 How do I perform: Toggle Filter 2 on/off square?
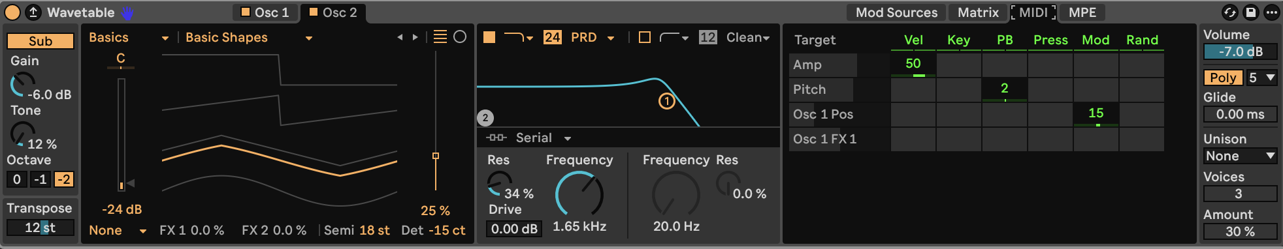(x=645, y=37)
